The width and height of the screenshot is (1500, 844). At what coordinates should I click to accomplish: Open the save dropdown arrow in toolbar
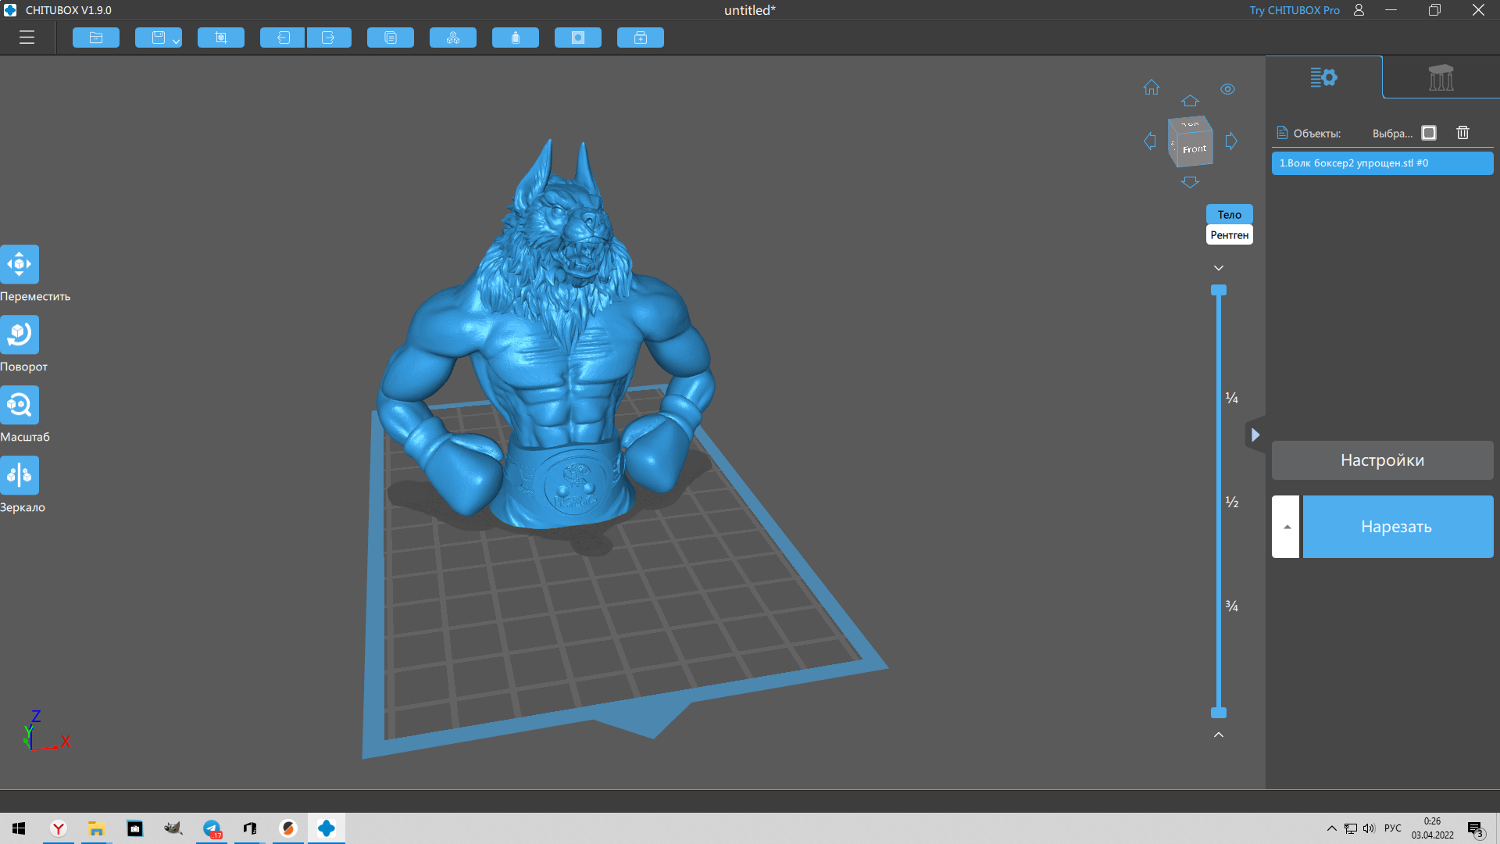pyautogui.click(x=176, y=41)
